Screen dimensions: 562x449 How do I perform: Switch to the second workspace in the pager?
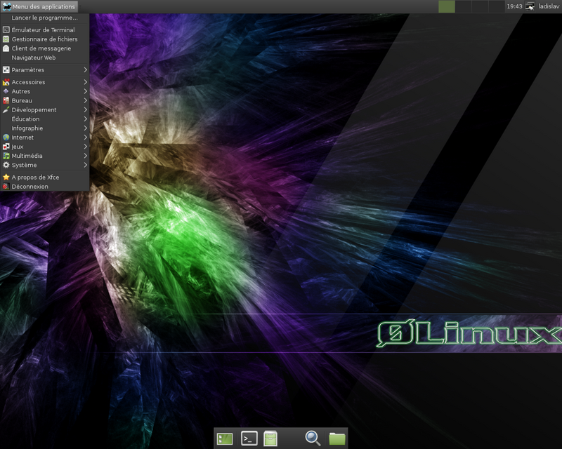[464, 6]
